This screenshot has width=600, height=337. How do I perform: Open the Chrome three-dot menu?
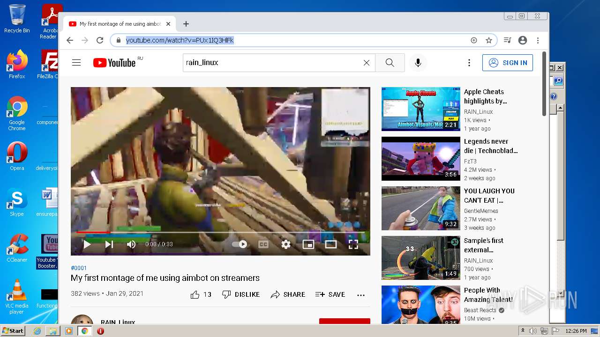(538, 40)
